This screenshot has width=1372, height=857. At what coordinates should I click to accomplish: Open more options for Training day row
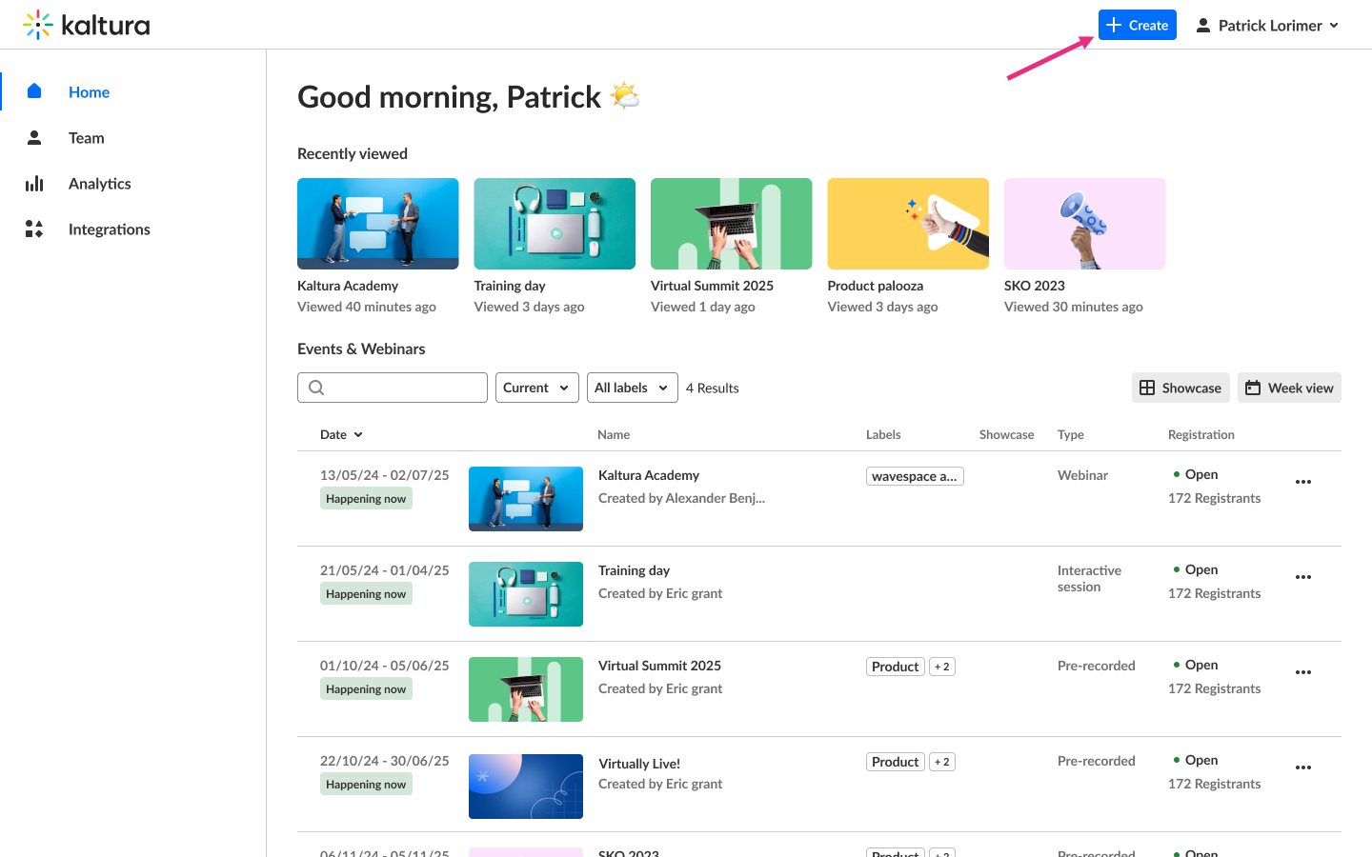point(1303,577)
